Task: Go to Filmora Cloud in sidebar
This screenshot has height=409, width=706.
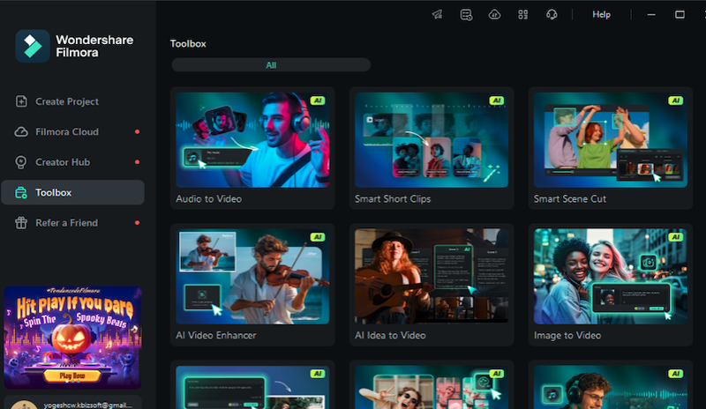Action: pyautogui.click(x=66, y=132)
